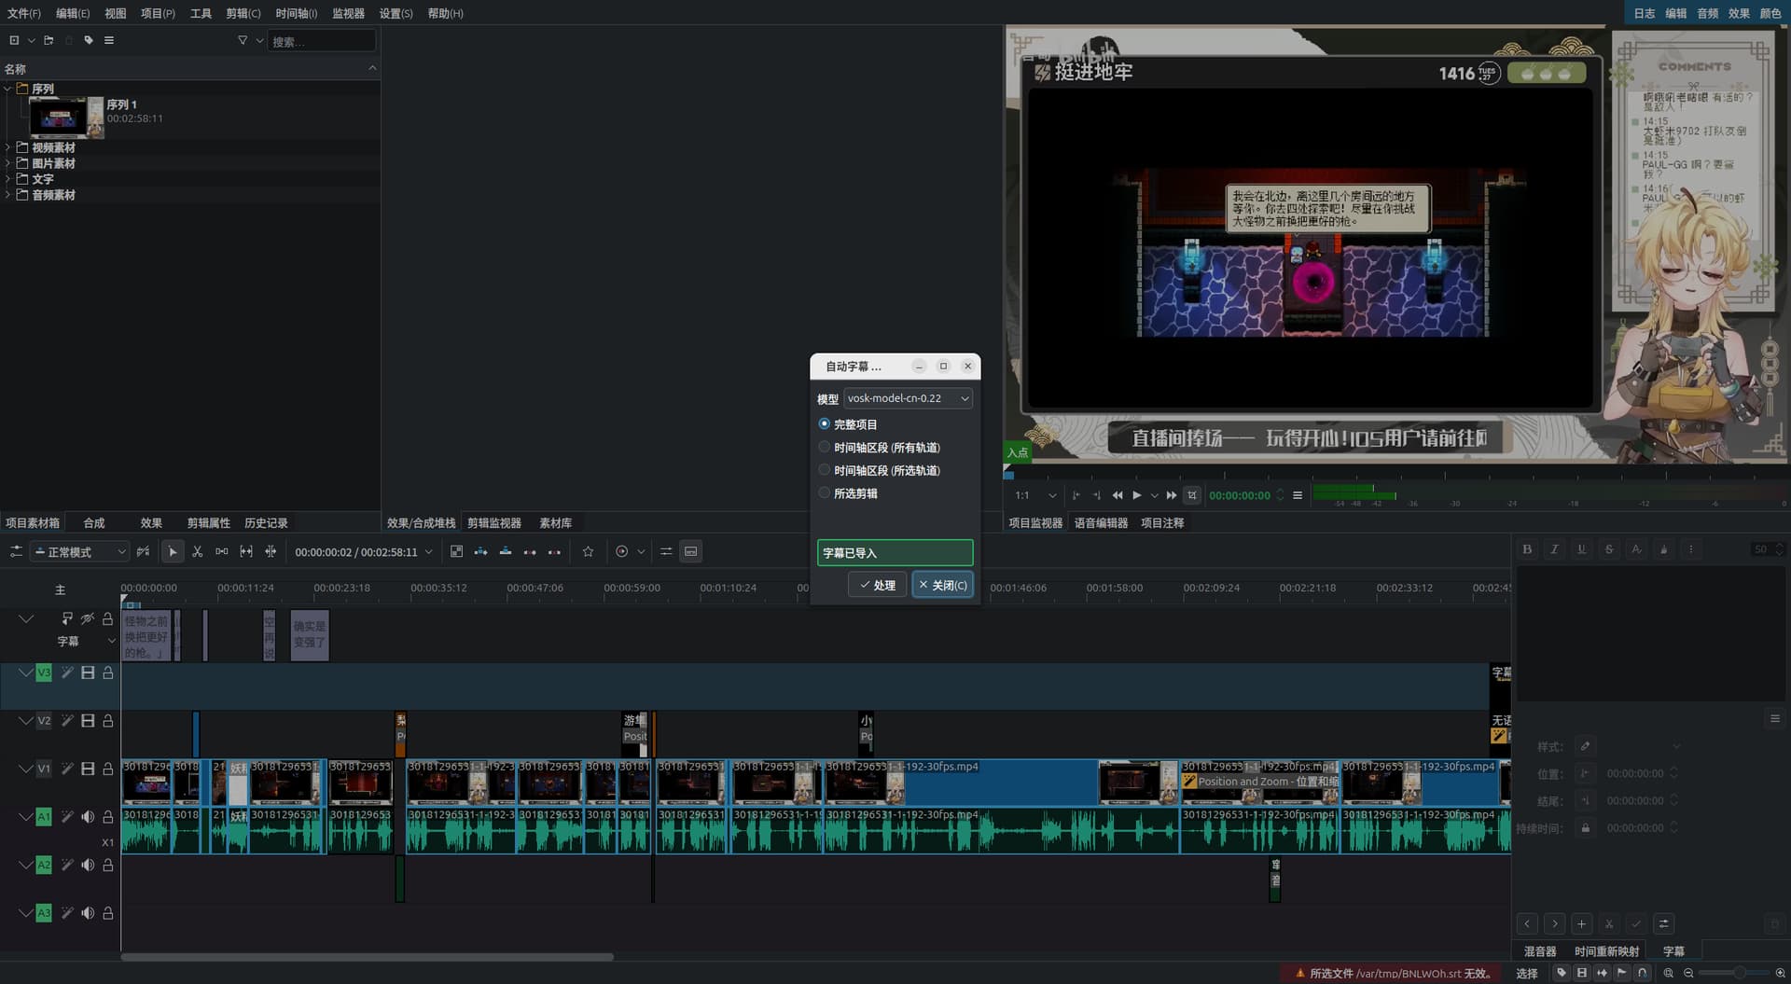This screenshot has width=1791, height=984.
Task: Adjust the timeline zoom slider in status bar
Action: [1734, 973]
